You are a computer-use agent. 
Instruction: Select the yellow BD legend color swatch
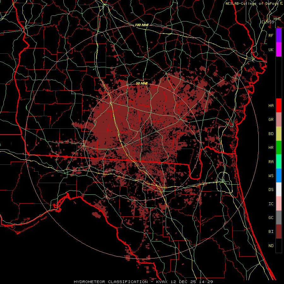279,134
